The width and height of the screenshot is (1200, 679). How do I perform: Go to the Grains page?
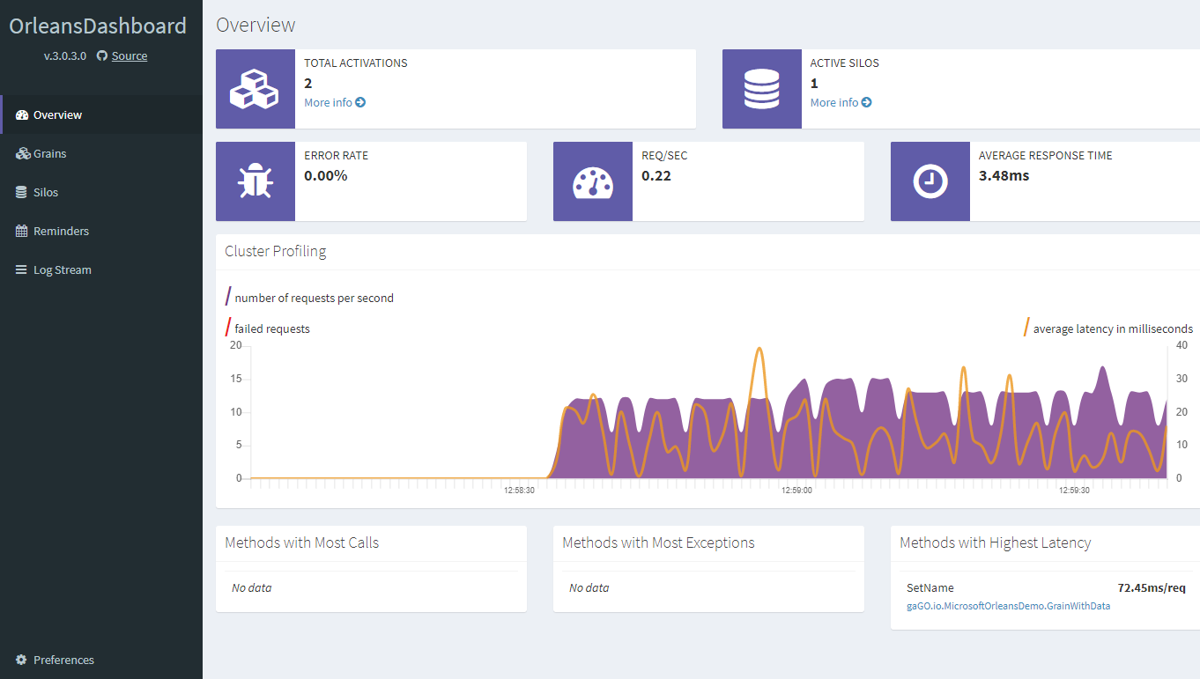click(101, 153)
